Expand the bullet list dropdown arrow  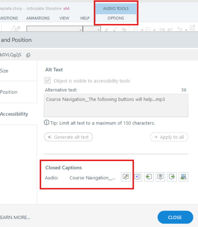point(142,30)
